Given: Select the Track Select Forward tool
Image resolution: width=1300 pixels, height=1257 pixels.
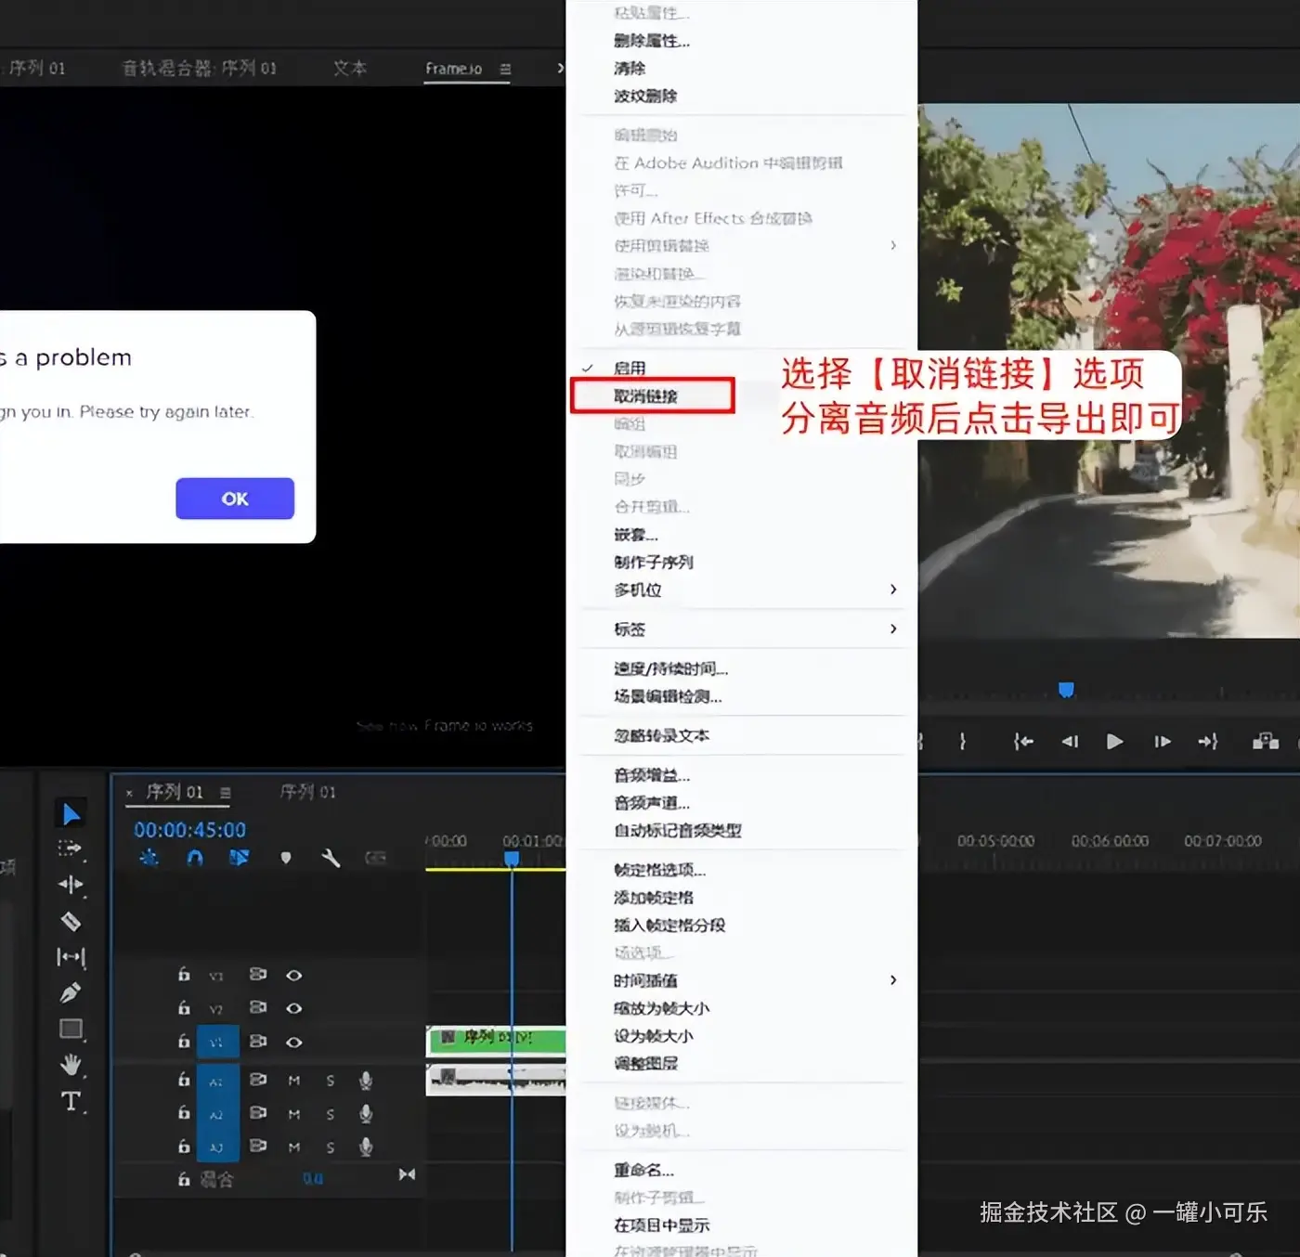Looking at the screenshot, I should pyautogui.click(x=71, y=849).
